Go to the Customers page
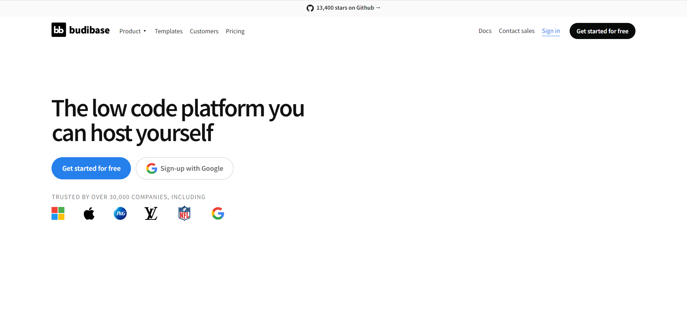 tap(204, 31)
